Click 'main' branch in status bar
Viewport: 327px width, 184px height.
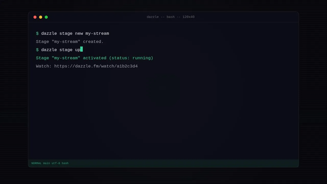coord(46,163)
